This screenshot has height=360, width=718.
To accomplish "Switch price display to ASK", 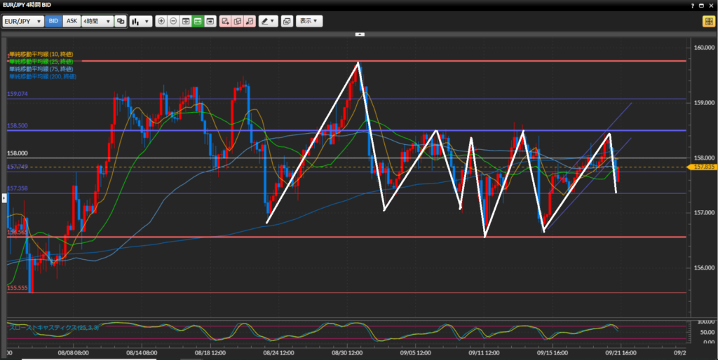I will coord(72,21).
